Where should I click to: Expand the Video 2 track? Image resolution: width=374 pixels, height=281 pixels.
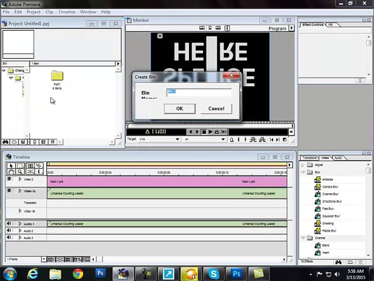pos(20,179)
